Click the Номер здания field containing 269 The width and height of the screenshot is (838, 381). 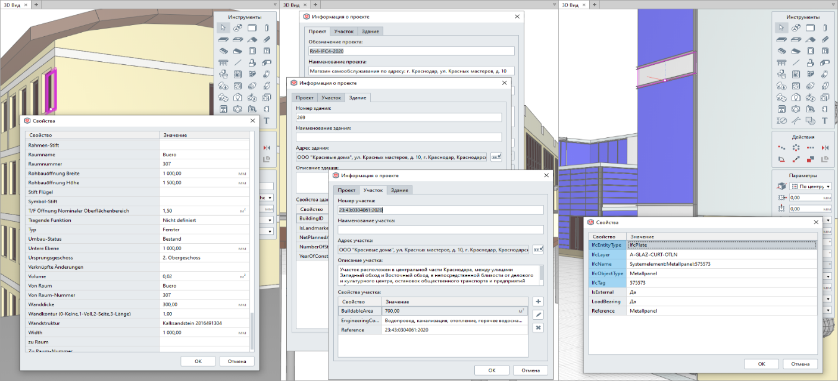pyautogui.click(x=399, y=117)
